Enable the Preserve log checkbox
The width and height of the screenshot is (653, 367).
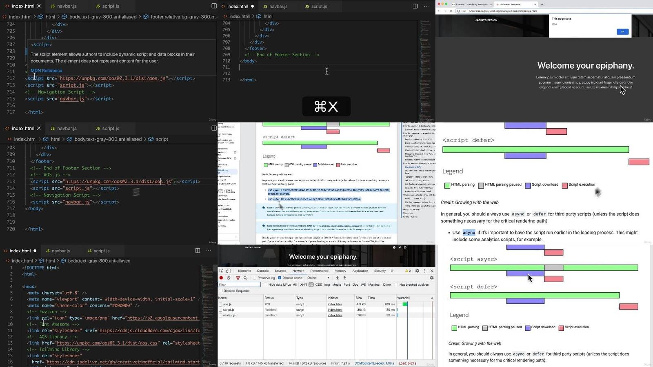click(x=254, y=278)
